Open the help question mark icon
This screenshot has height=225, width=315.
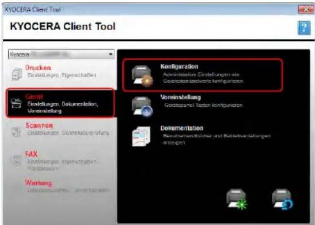coord(304,28)
